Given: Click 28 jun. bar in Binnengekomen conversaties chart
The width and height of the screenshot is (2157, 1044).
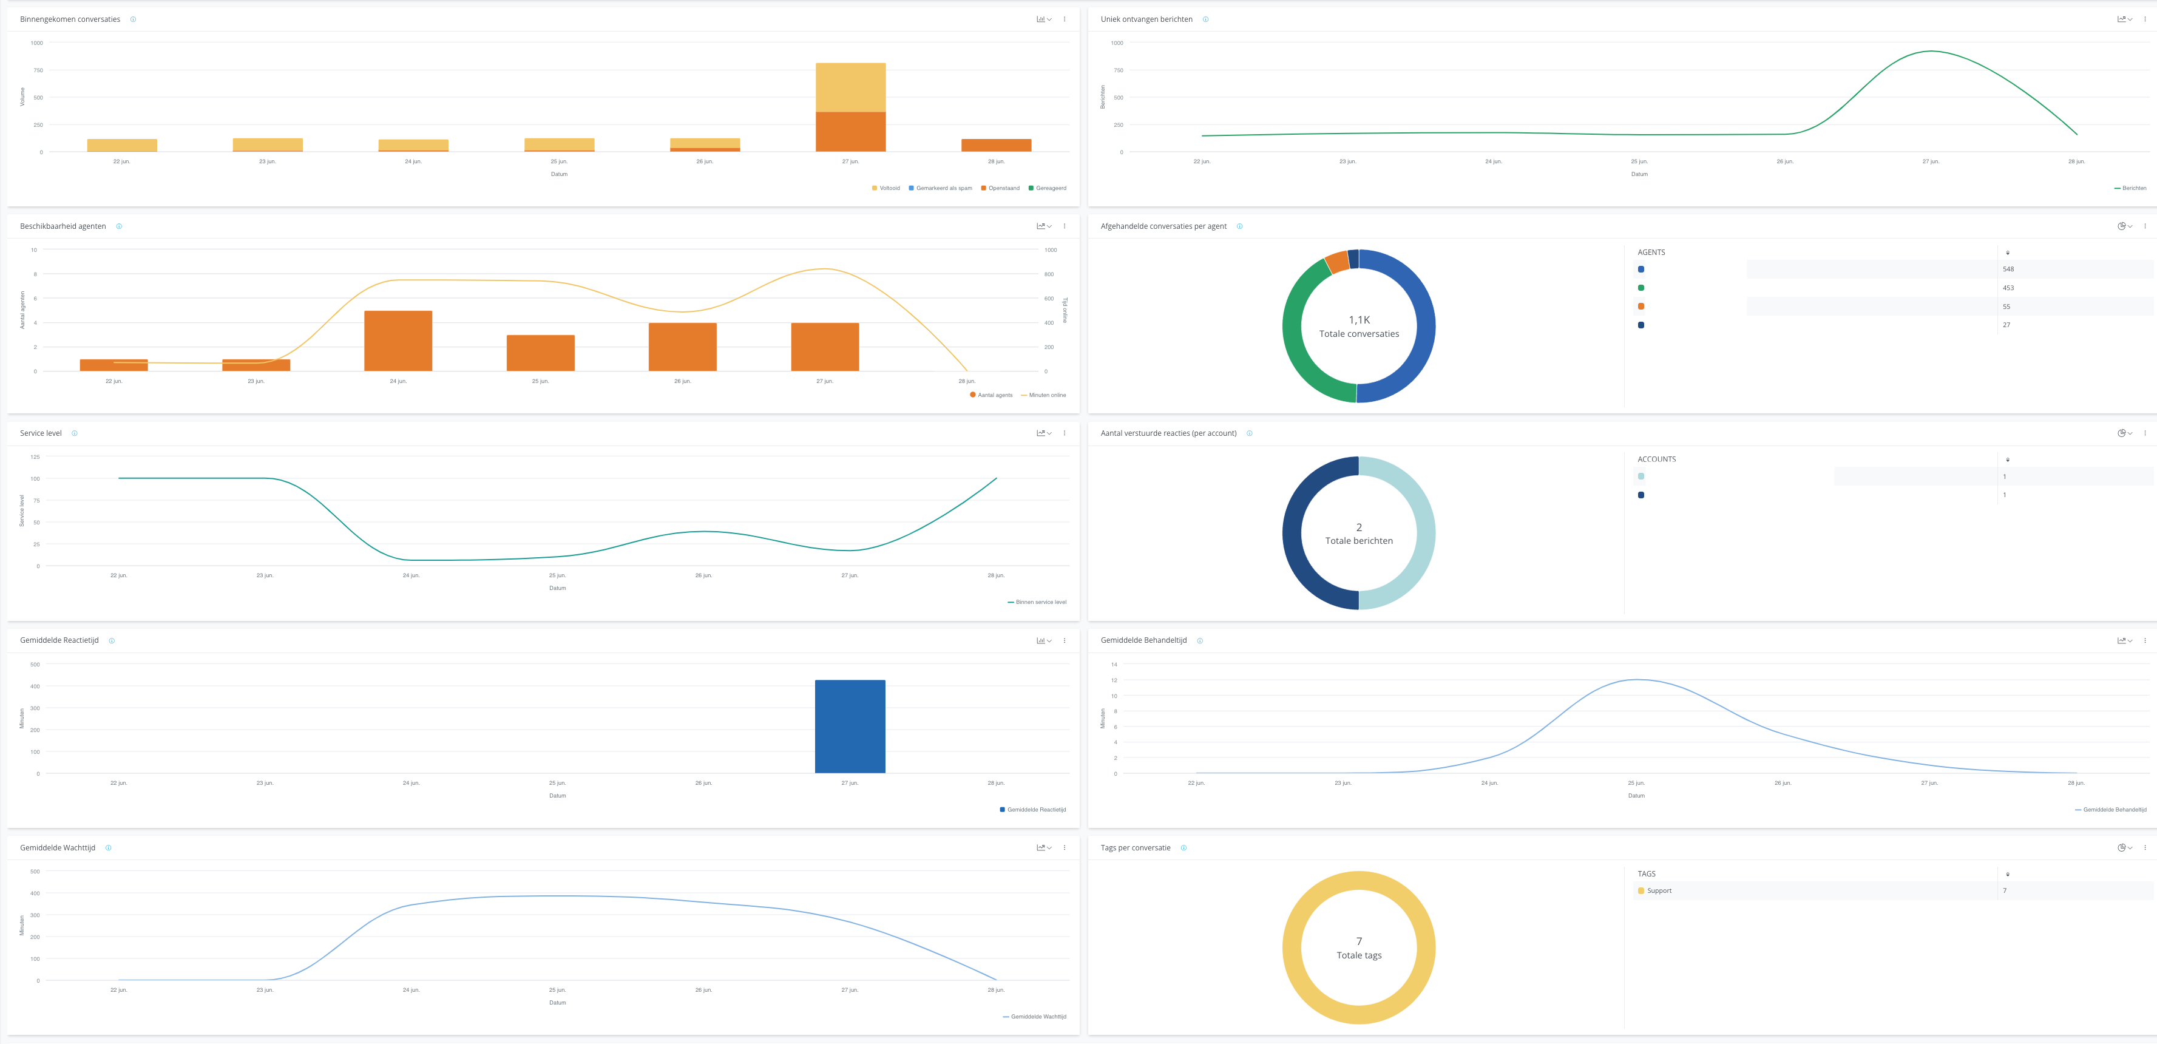Looking at the screenshot, I should pos(997,146).
